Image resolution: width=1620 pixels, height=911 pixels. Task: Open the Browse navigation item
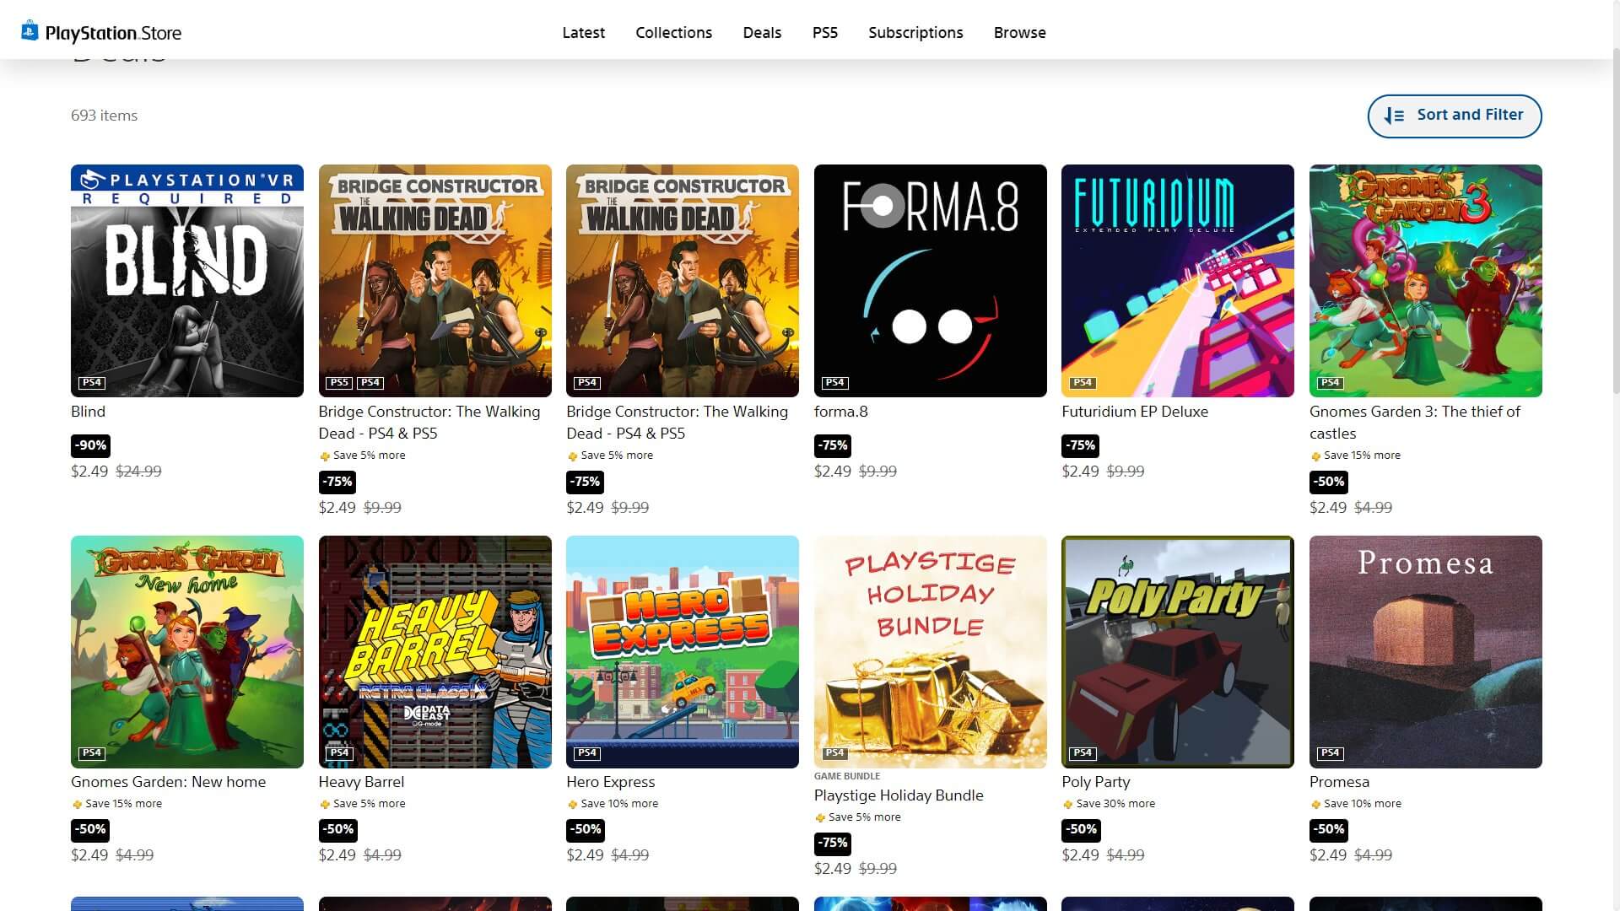[1019, 33]
